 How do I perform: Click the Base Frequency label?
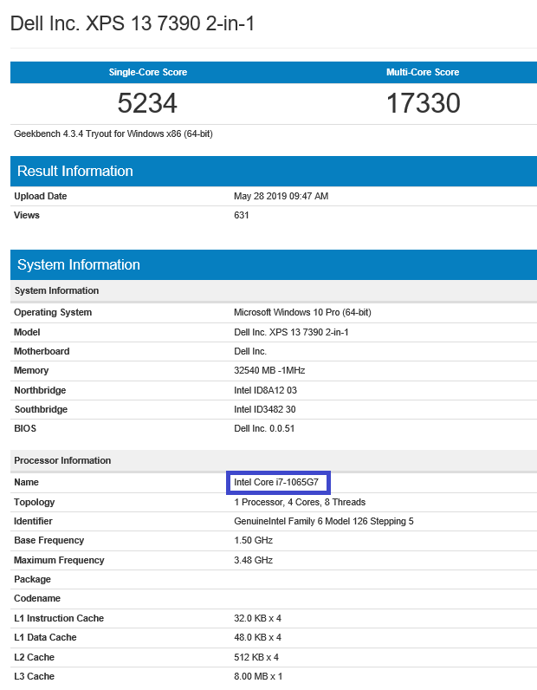49,540
